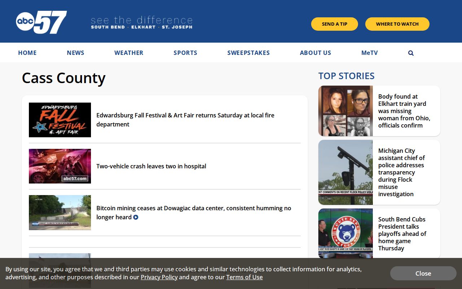Click the play video icon after Bitcoin headline
The width and height of the screenshot is (462, 289).
pyautogui.click(x=136, y=217)
